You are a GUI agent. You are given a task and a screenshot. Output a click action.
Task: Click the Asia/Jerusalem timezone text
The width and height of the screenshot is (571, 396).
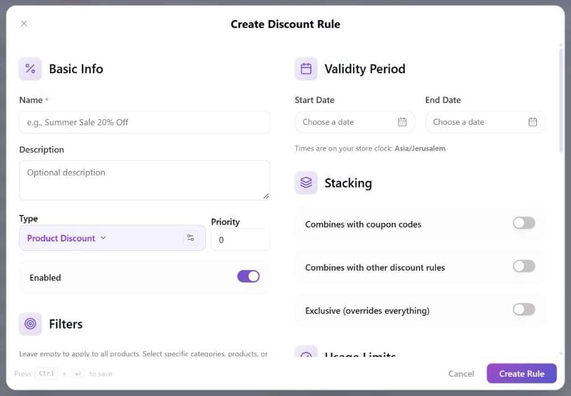pyautogui.click(x=420, y=148)
